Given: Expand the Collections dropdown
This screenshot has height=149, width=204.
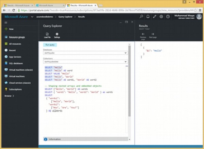Looking at the screenshot, I should (x=125, y=62).
